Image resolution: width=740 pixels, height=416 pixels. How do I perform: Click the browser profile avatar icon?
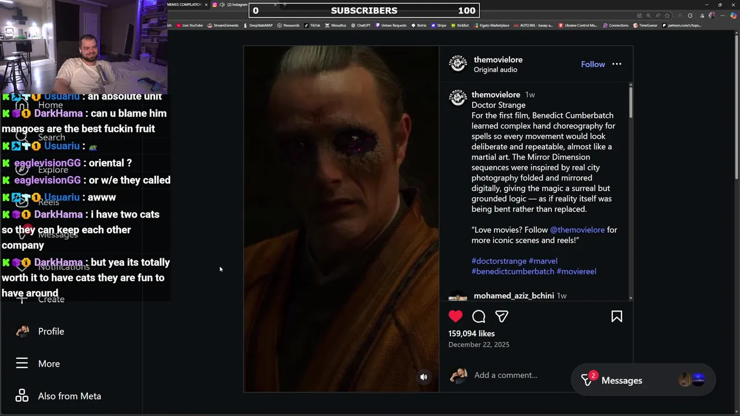712,16
